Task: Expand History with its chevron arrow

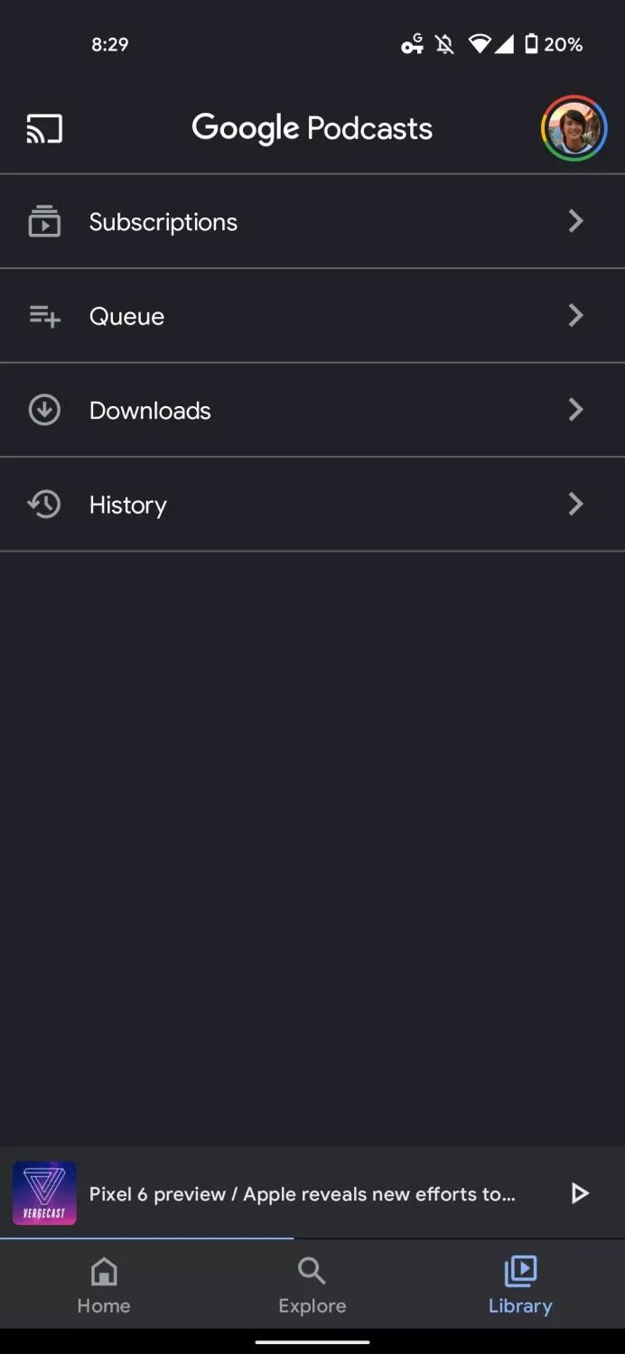Action: 575,504
